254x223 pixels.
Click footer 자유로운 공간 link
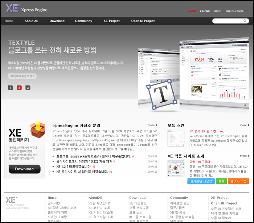(180, 203)
